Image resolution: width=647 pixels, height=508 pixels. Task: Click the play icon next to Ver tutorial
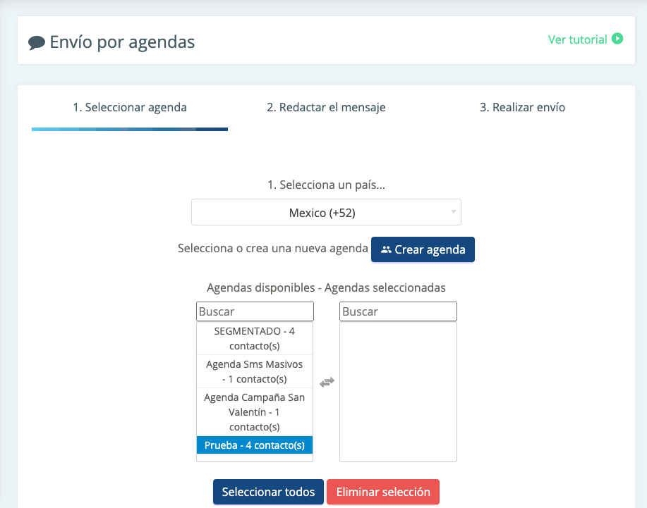pos(617,39)
